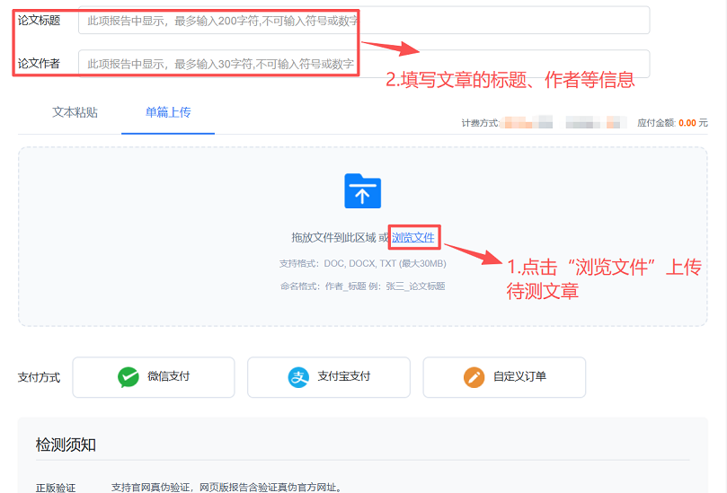This screenshot has height=493, width=727.
Task: Click the orange pencil custom order icon
Action: point(474,377)
